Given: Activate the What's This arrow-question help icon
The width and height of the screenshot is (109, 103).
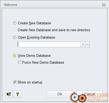Looking at the screenshot, I should [x=9, y=94].
